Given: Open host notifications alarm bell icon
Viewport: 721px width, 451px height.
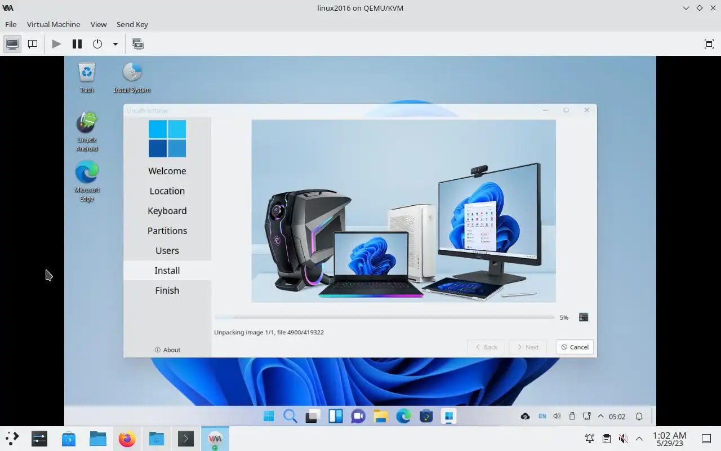Looking at the screenshot, I should 590,439.
